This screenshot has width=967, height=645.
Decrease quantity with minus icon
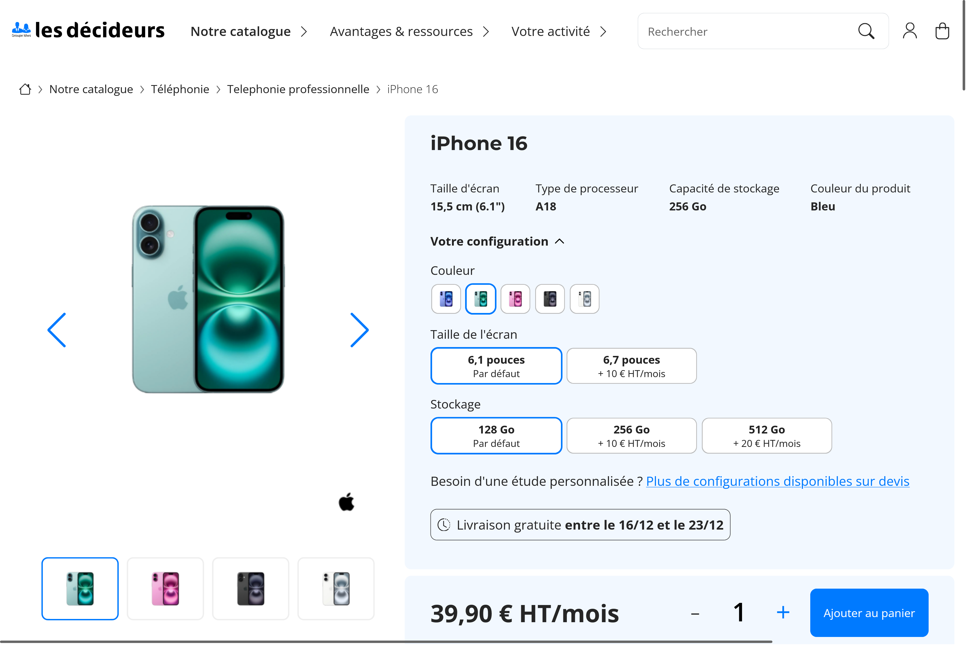(695, 614)
